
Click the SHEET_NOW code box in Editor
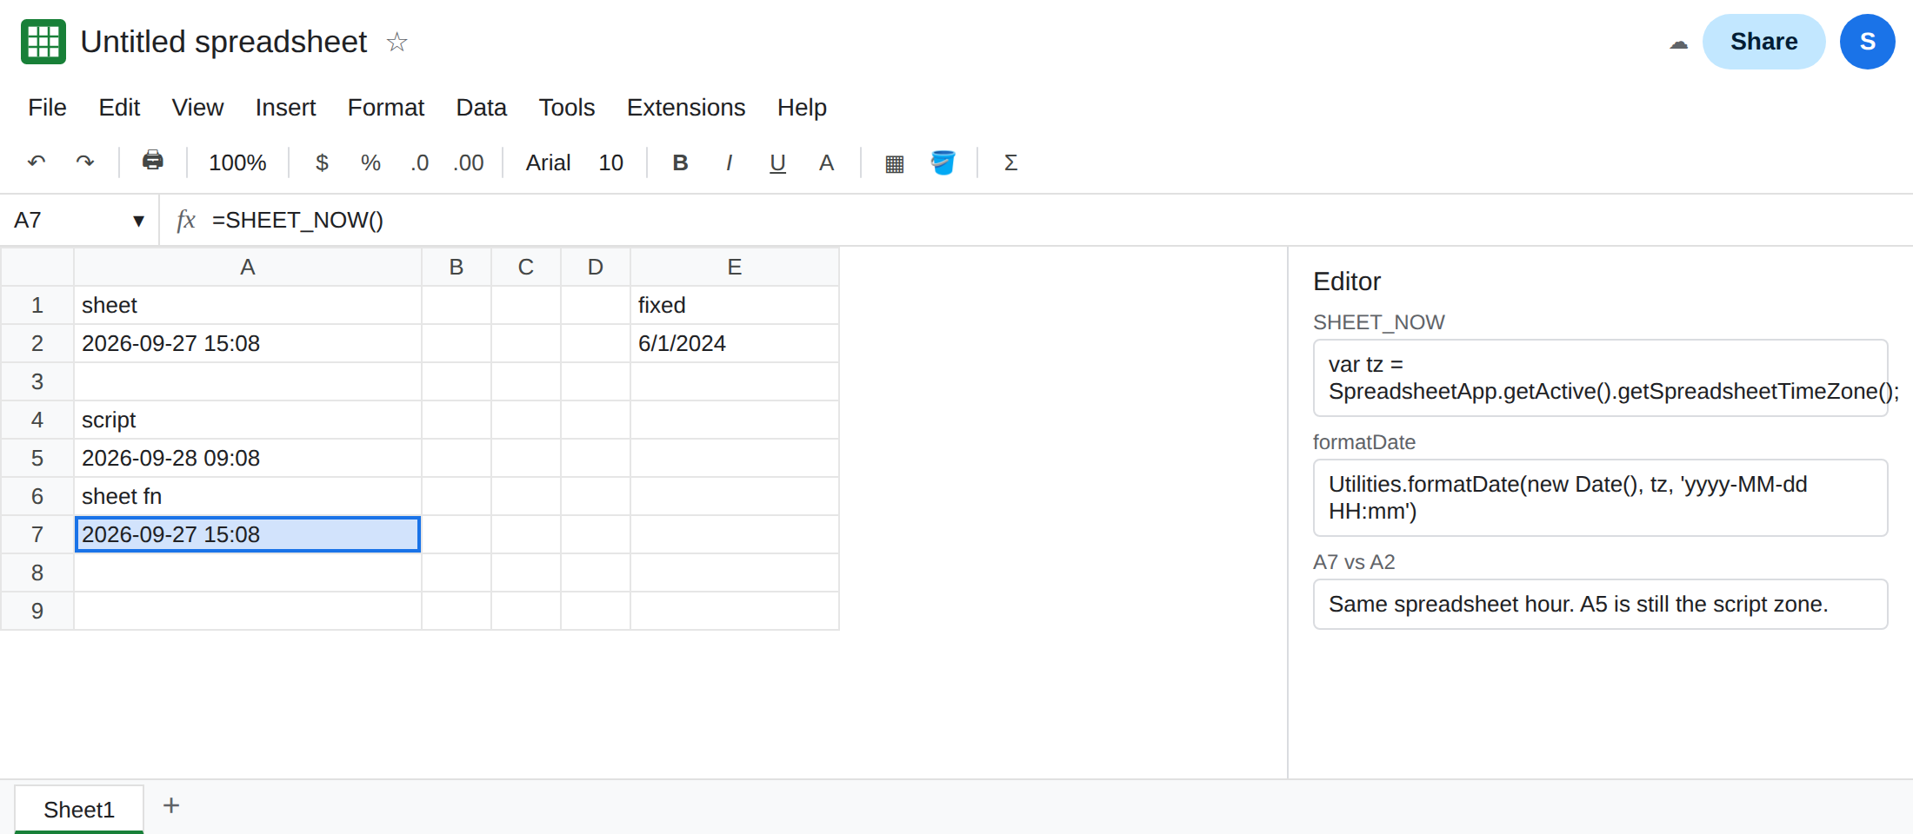(1600, 378)
